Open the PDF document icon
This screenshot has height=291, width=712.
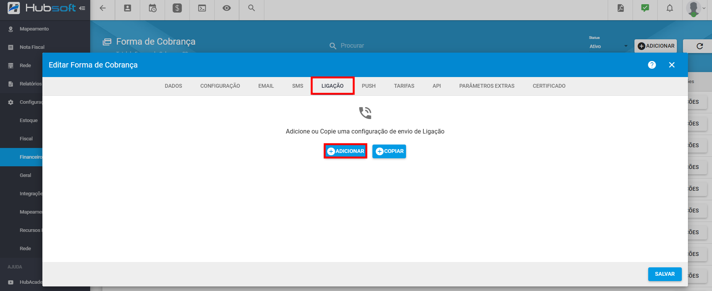click(x=621, y=8)
